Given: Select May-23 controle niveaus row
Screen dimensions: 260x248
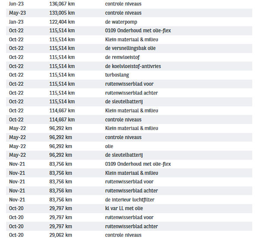Looking at the screenshot, I should pyautogui.click(x=129, y=13).
